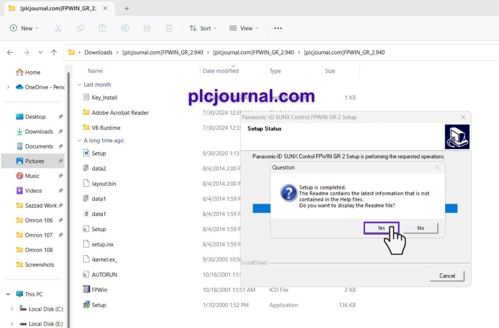Select the setup.inx file

[98, 244]
